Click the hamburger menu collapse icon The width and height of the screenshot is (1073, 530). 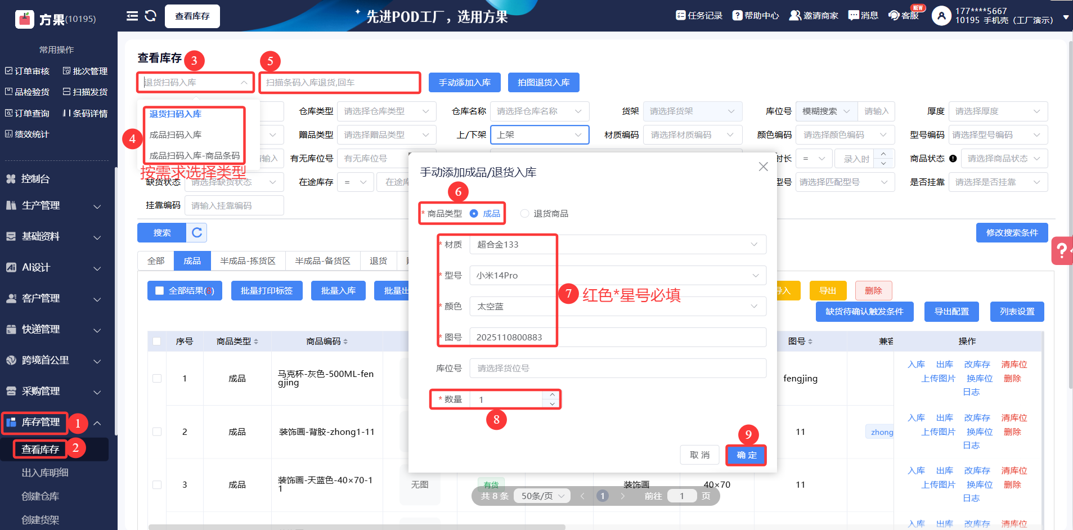(132, 16)
